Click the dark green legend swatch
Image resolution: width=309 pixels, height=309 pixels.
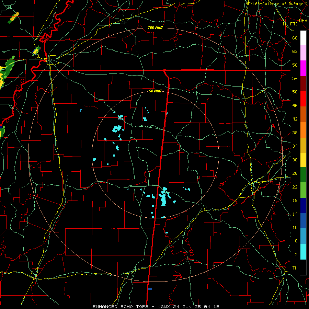click(303, 175)
